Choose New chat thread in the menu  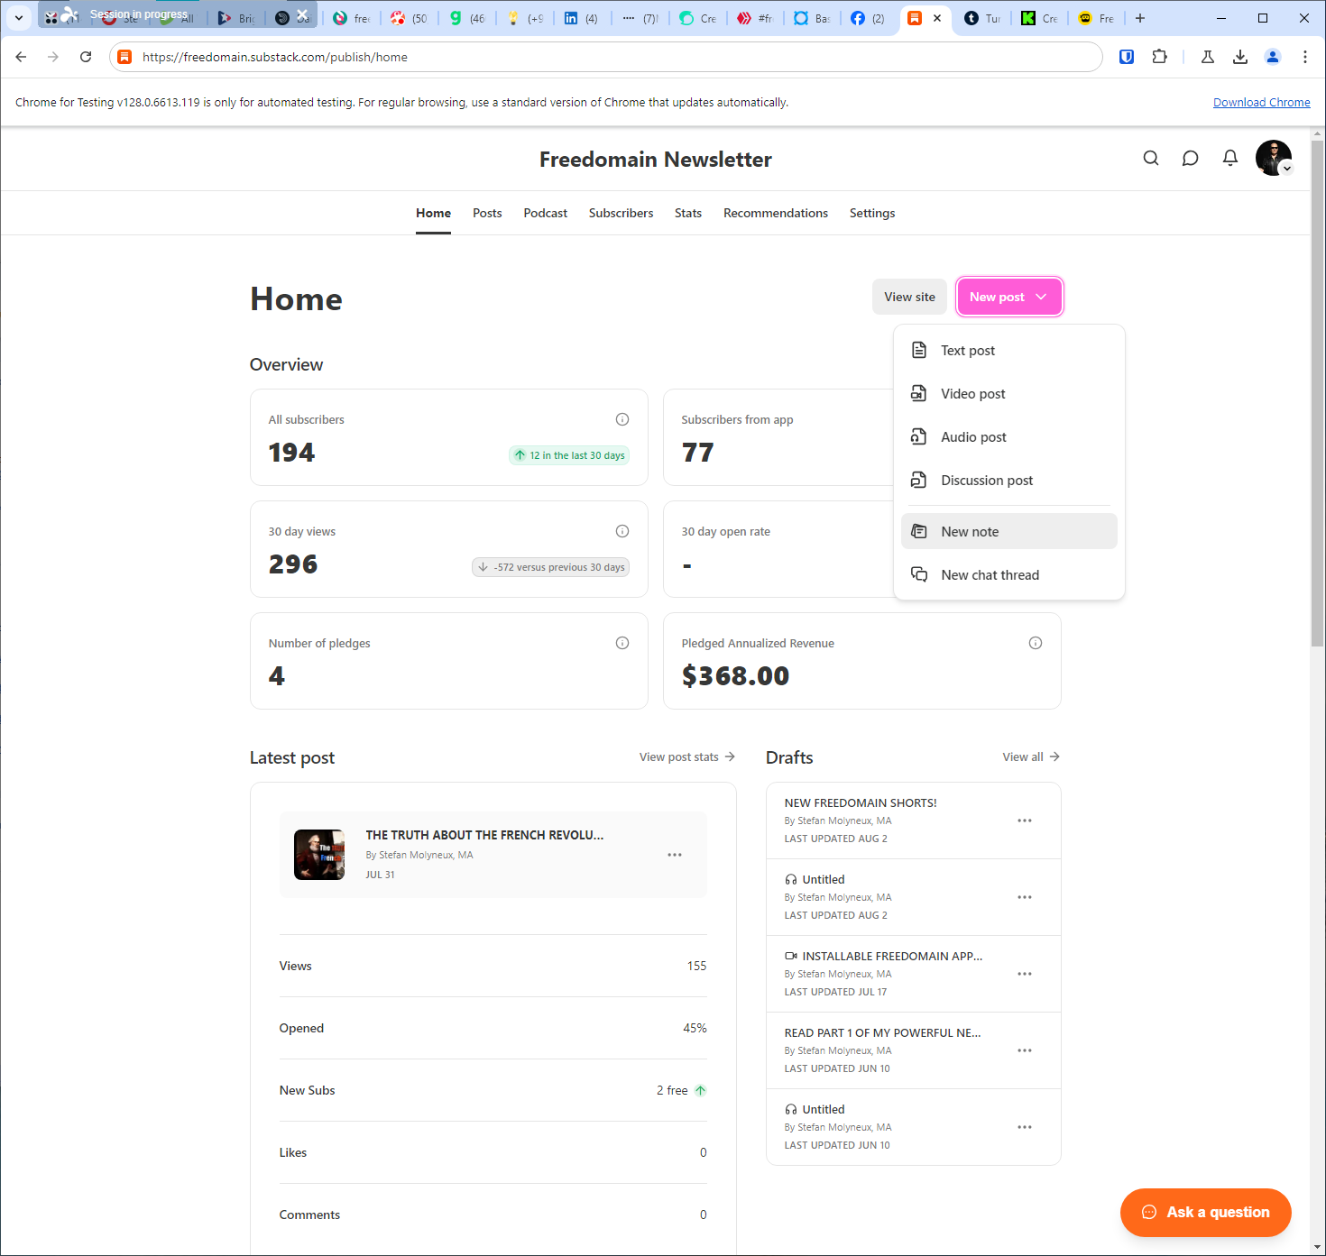click(1009, 575)
